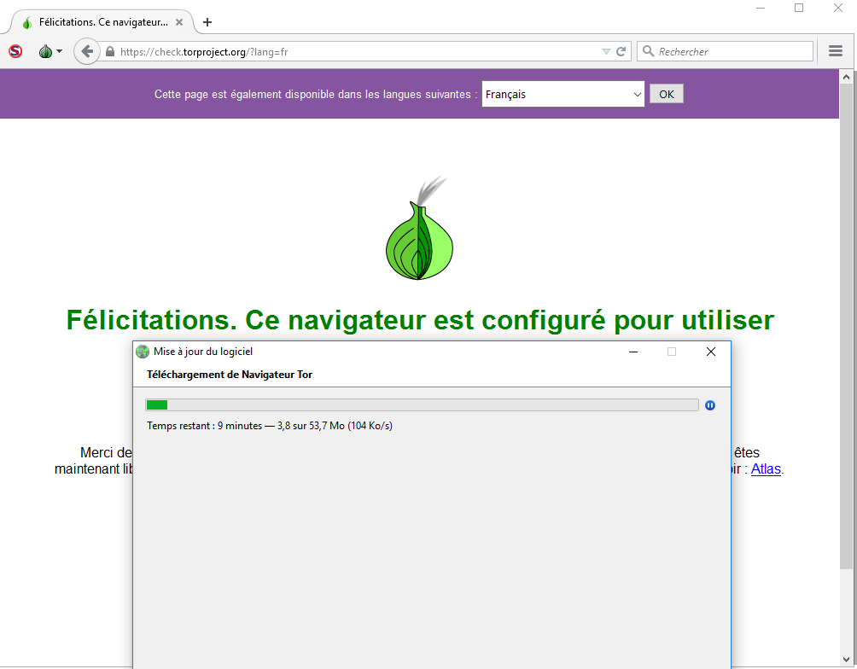857x669 pixels.
Task: Click the OK language button
Action: click(667, 94)
